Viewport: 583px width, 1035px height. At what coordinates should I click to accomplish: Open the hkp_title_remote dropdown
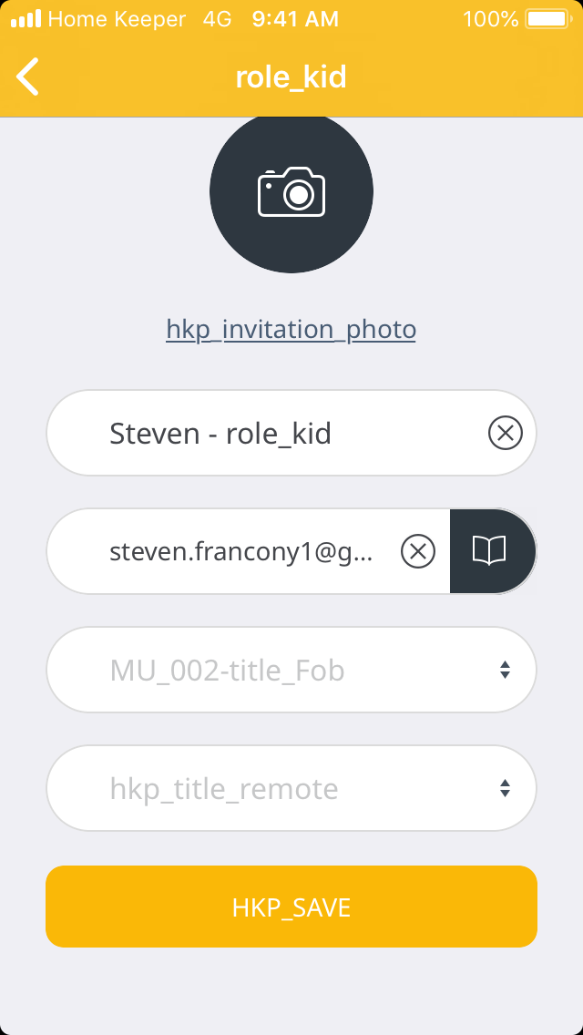pyautogui.click(x=273, y=789)
